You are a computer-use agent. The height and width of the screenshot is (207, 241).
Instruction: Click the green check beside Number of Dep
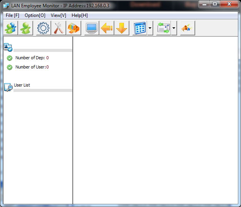click(x=10, y=58)
